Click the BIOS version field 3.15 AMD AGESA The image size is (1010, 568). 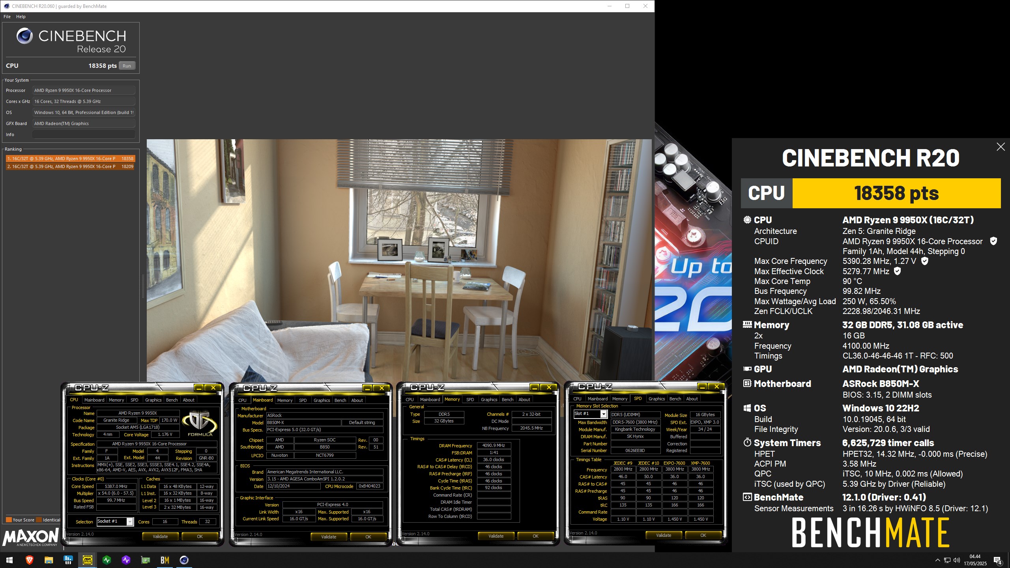click(x=325, y=479)
